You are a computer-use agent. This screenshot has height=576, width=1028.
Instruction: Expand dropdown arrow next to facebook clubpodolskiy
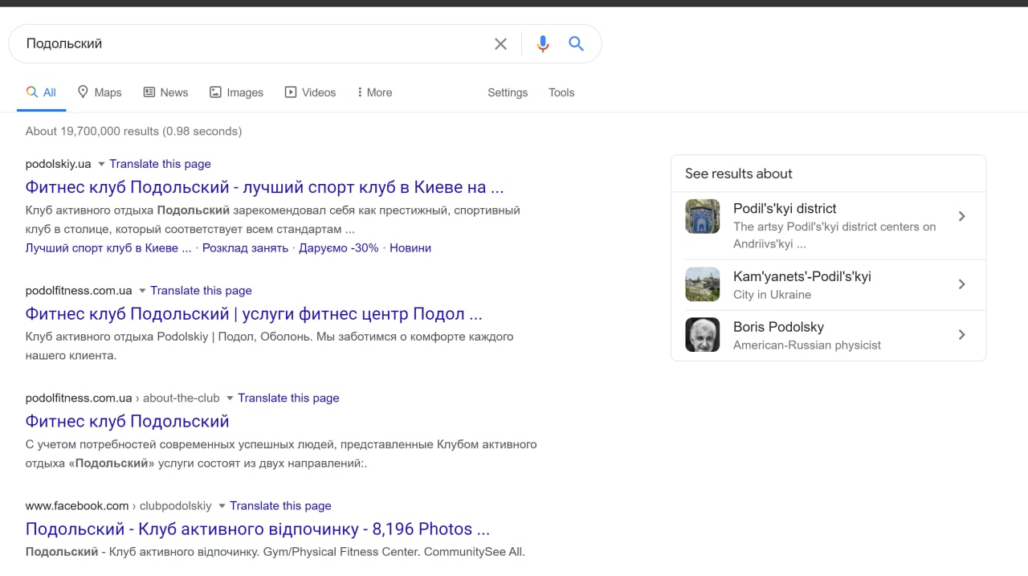222,506
